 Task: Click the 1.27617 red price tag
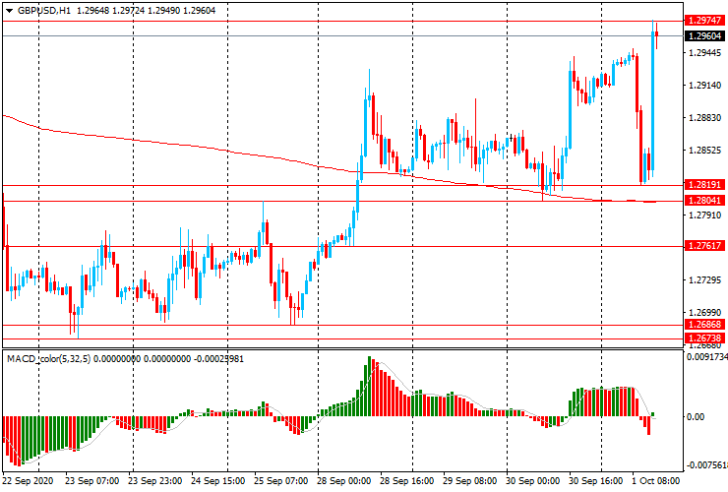(x=705, y=246)
